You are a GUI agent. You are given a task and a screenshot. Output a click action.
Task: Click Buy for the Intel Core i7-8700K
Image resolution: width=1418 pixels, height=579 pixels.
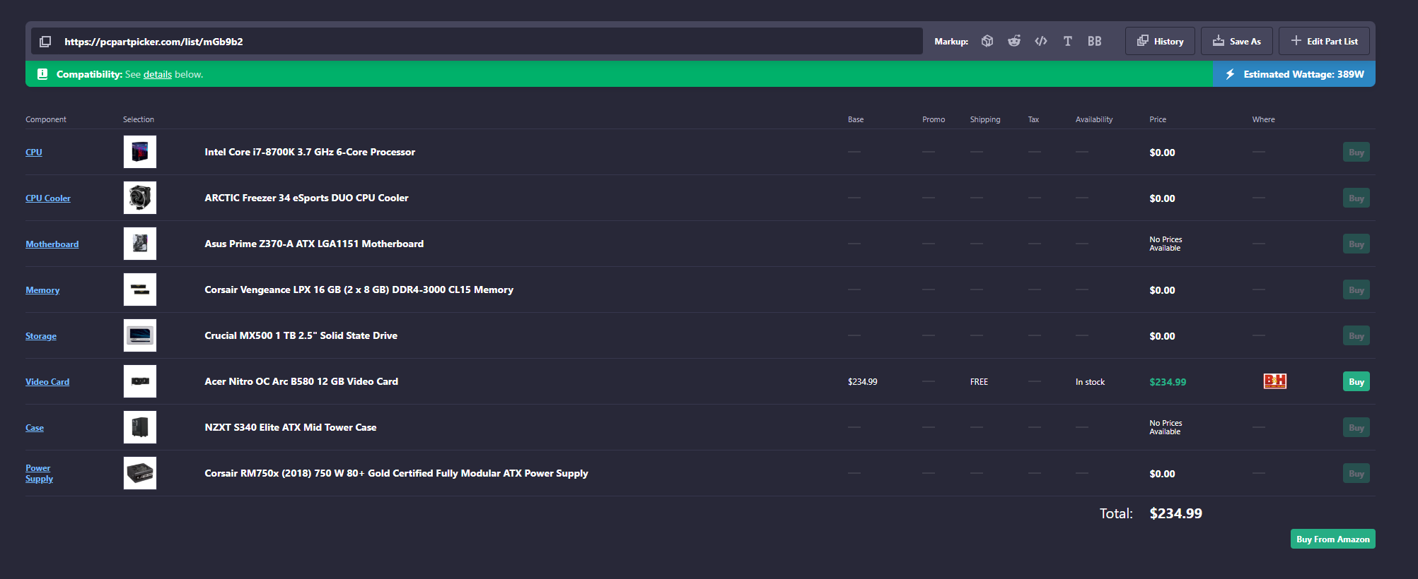[1356, 152]
